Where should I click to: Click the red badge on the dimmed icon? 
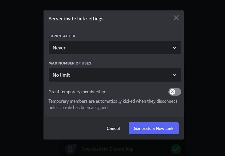click(x=75, y=146)
